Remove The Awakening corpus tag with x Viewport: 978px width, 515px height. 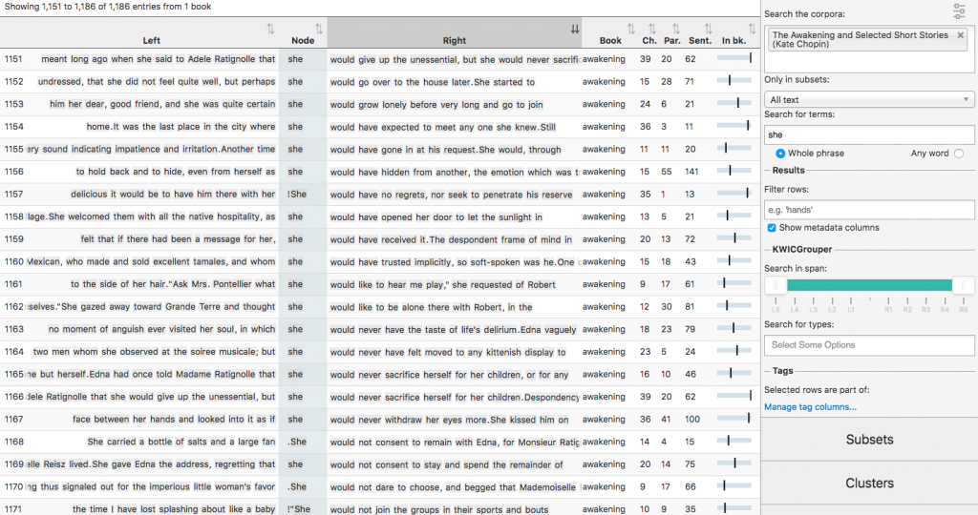coord(960,35)
